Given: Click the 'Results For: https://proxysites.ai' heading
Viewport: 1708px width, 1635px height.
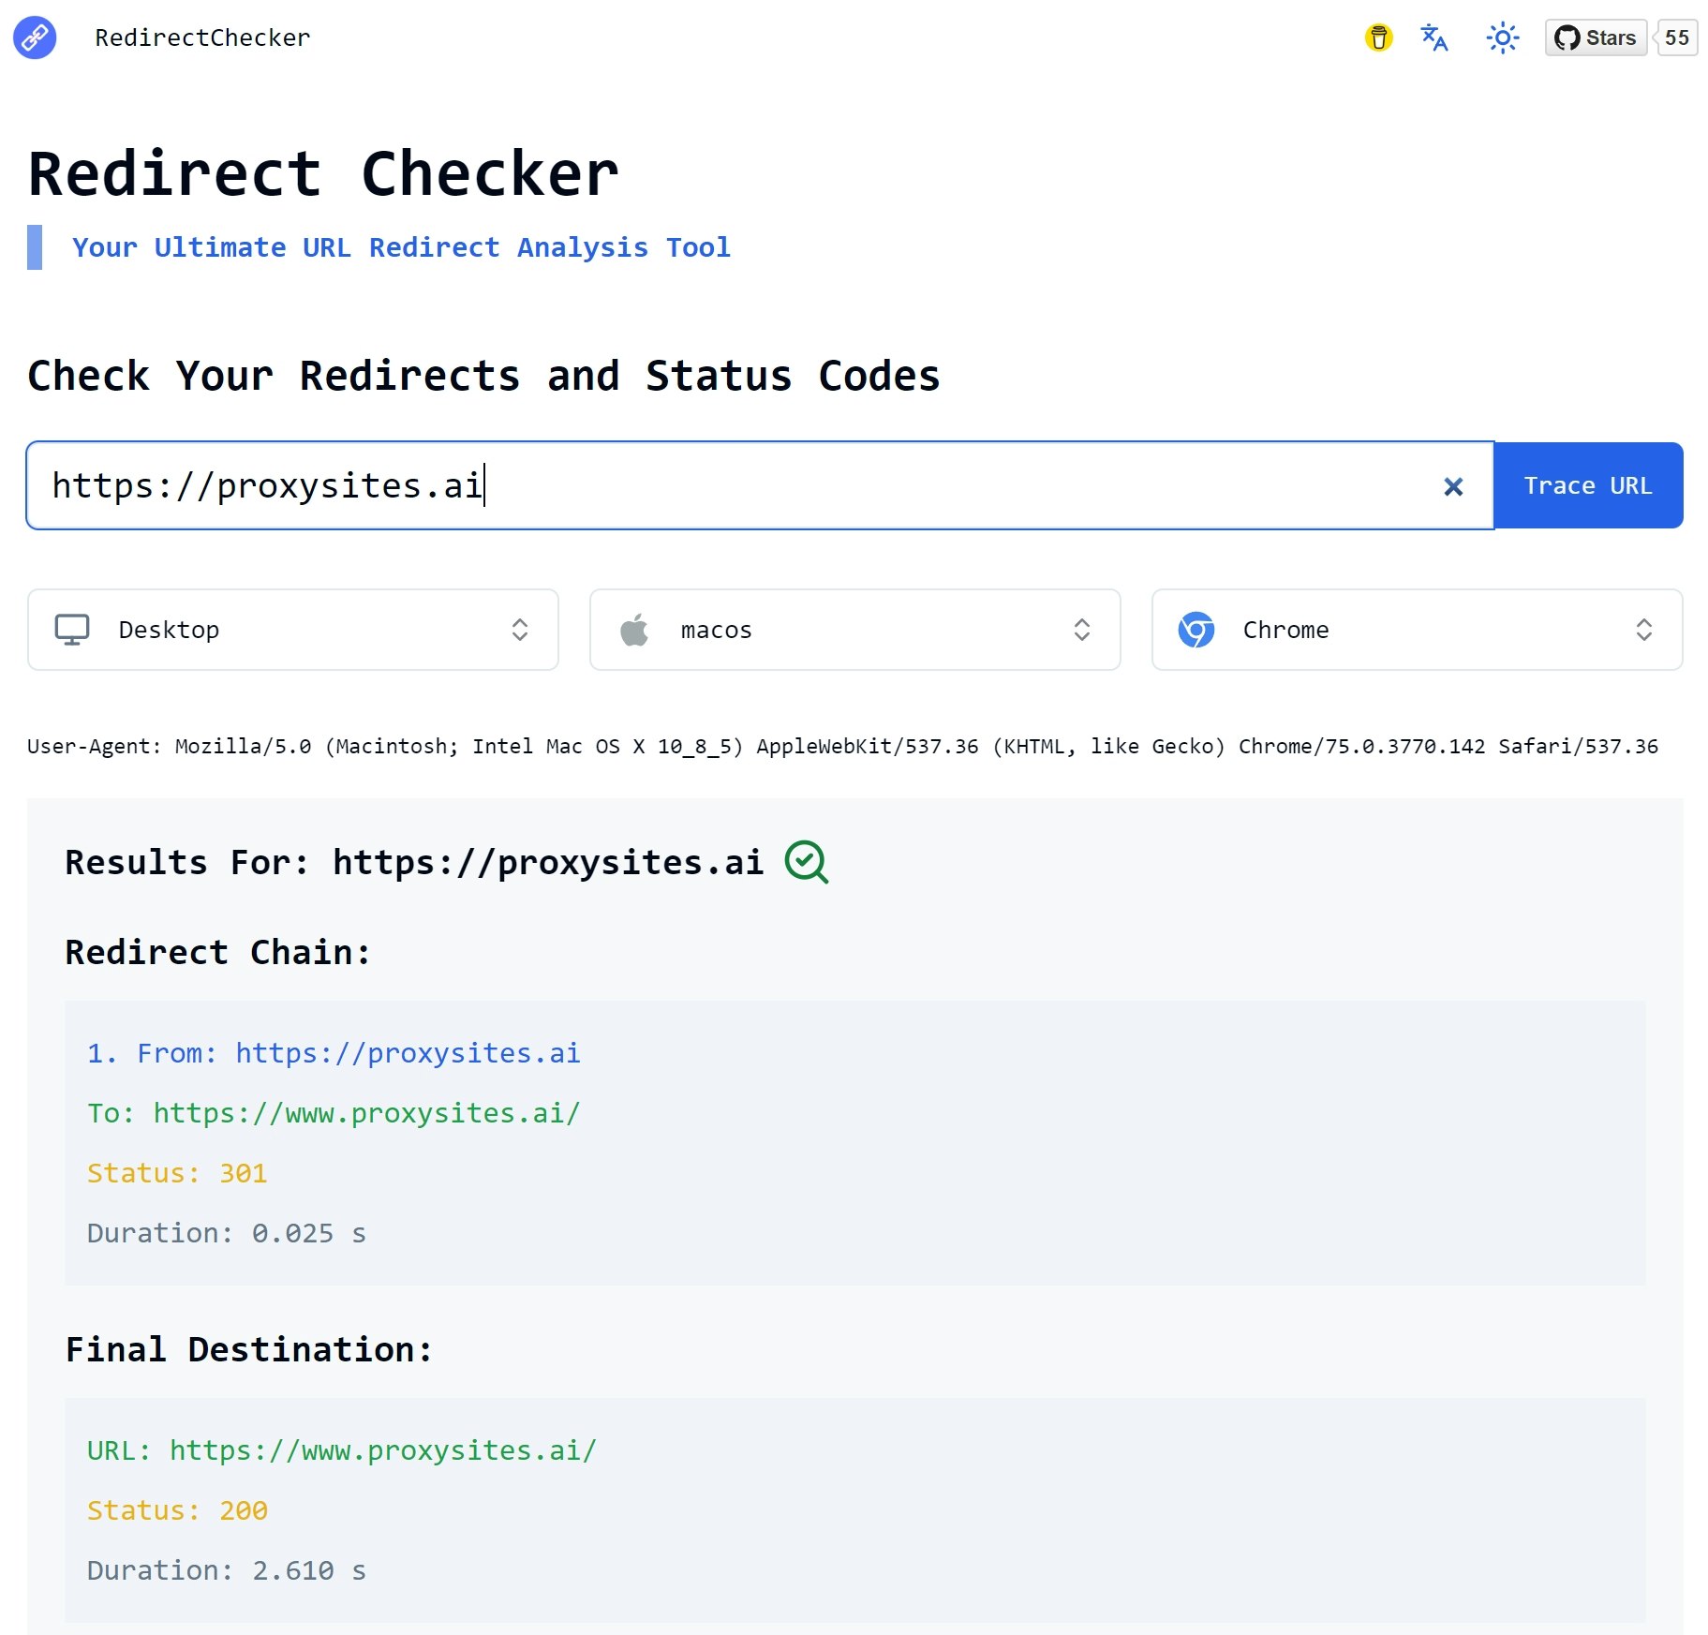Looking at the screenshot, I should 414,862.
